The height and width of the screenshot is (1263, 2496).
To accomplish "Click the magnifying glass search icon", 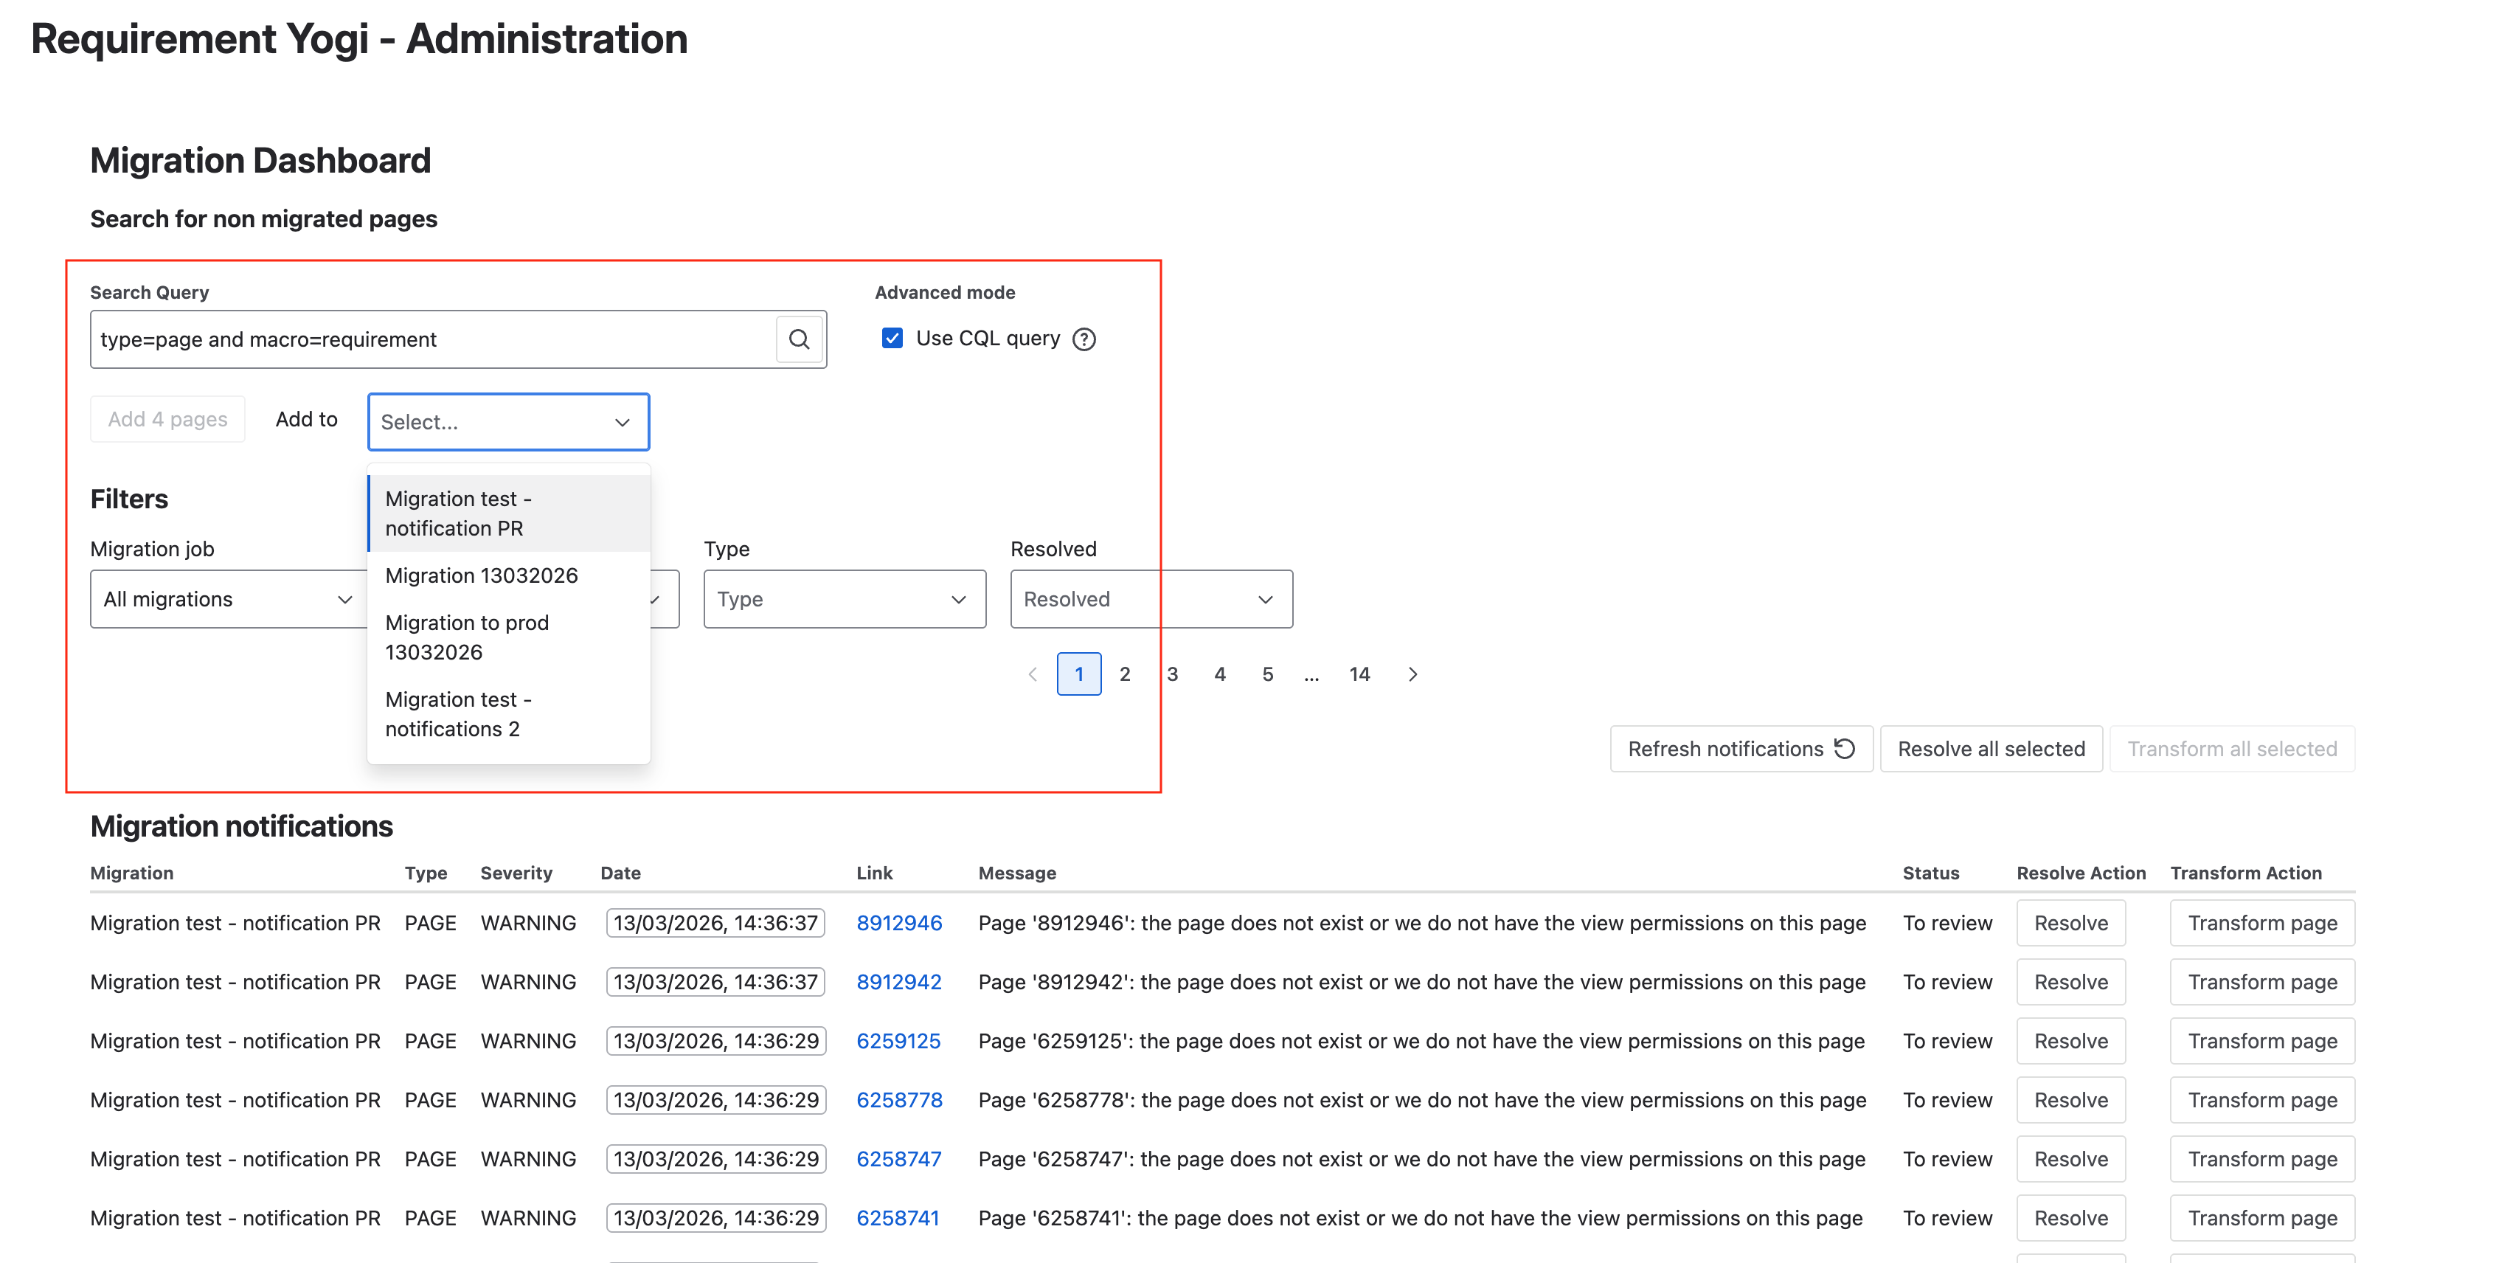I will coord(798,339).
